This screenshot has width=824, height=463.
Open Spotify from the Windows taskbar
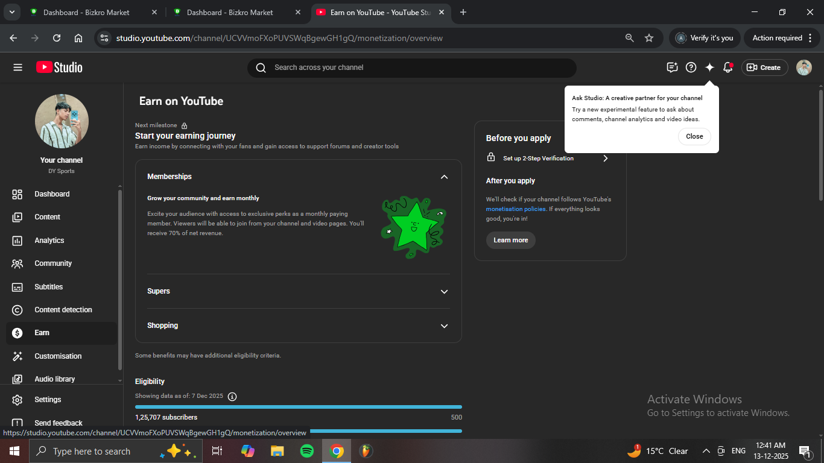pyautogui.click(x=306, y=451)
